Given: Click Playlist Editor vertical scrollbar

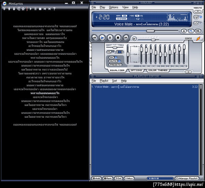Looking at the screenshot, I should 201,130.
